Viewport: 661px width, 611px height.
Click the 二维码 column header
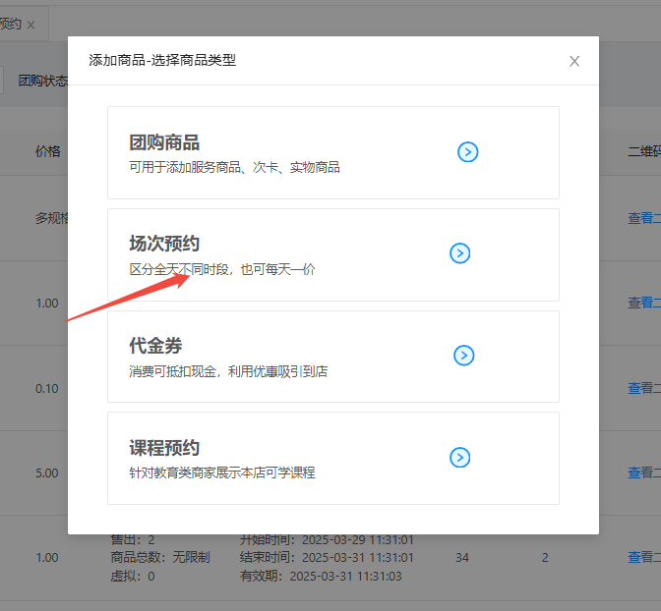point(644,151)
